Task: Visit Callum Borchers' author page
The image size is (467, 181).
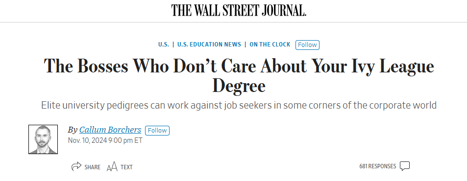Action: point(110,130)
